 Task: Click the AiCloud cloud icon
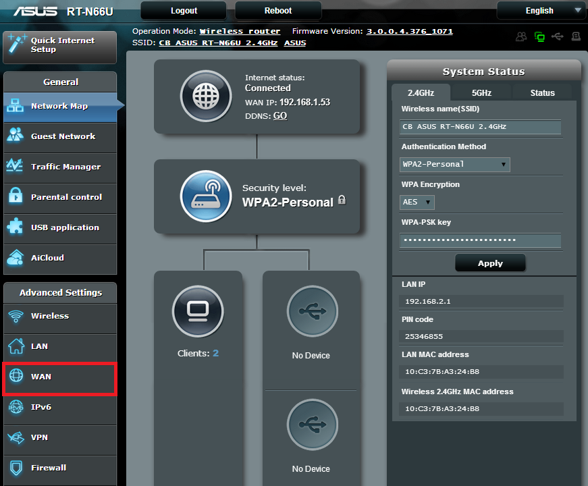(x=16, y=257)
